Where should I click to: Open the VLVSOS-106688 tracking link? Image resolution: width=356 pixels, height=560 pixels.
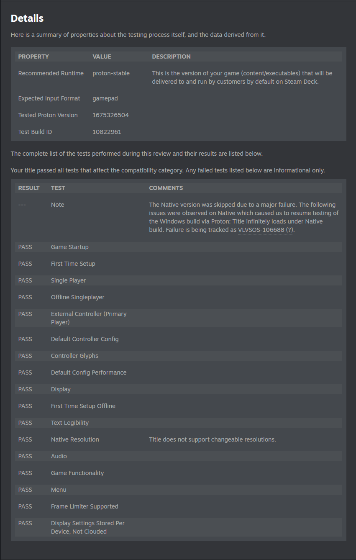pos(261,230)
